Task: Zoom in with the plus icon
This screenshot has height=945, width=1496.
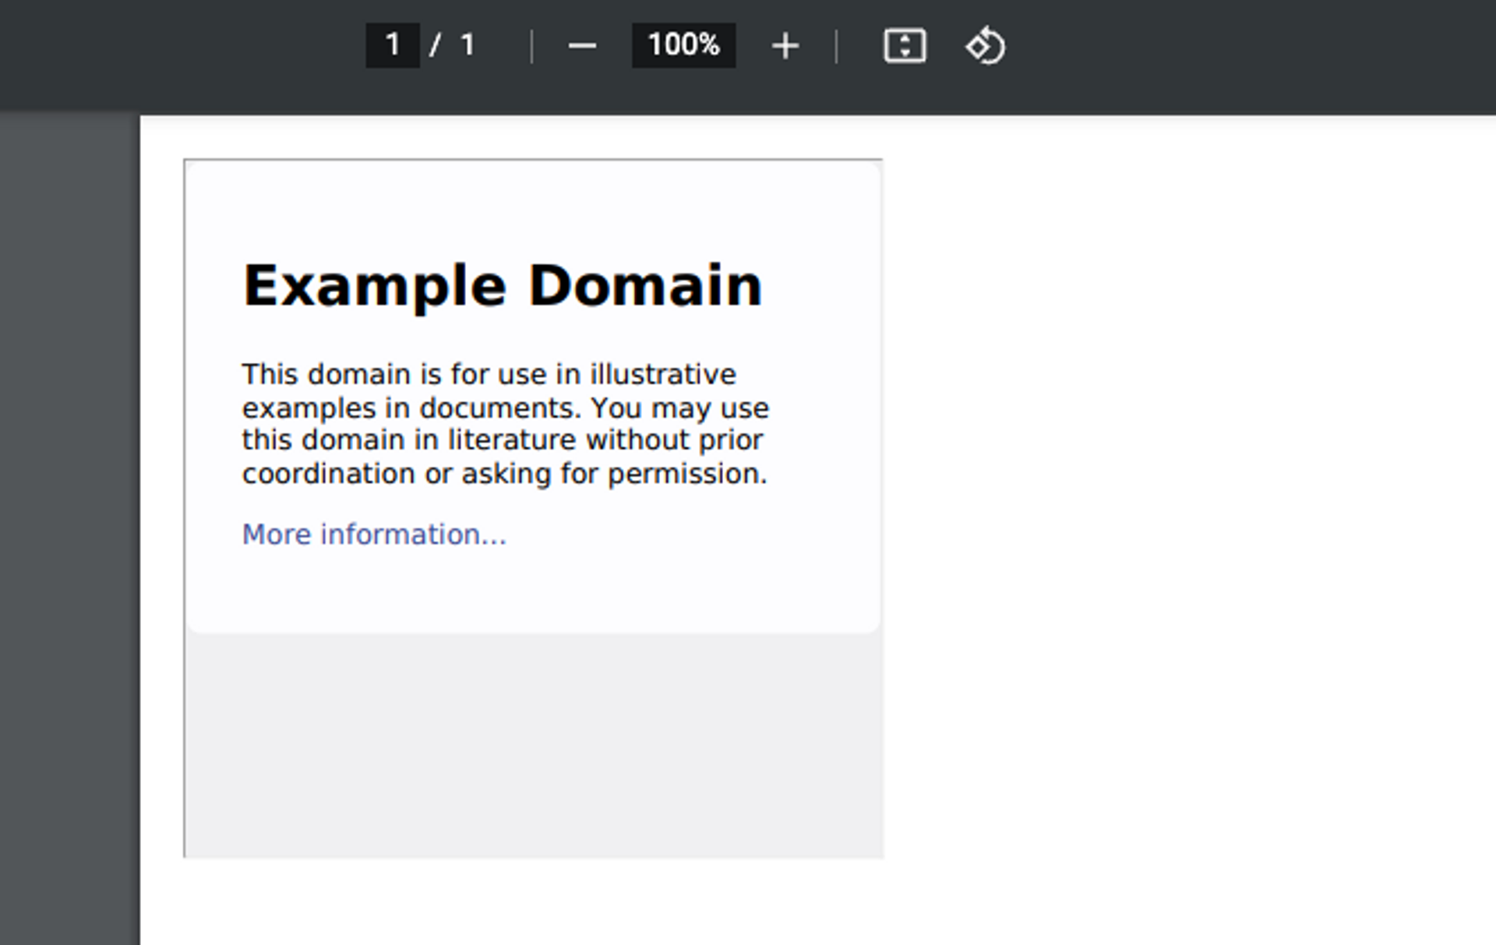Action: coord(785,46)
